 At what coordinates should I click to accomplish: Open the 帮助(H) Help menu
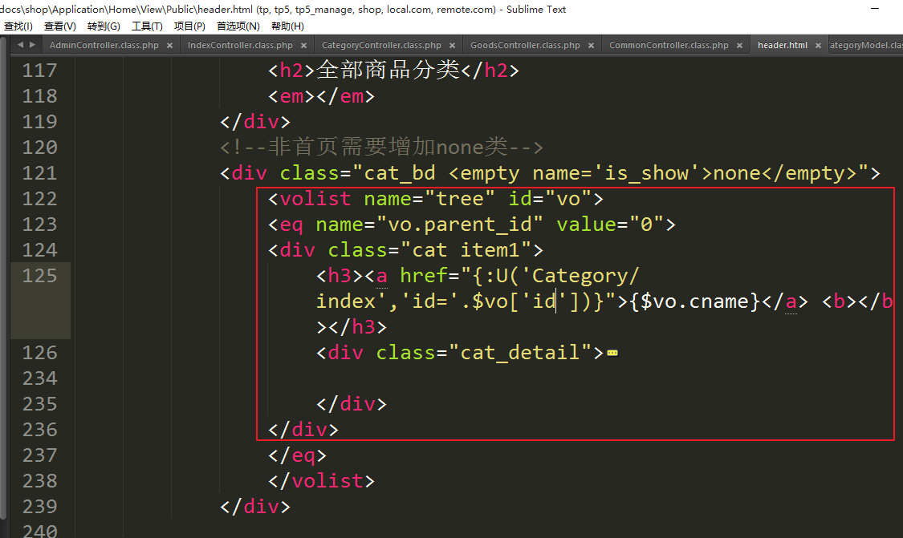pos(287,26)
